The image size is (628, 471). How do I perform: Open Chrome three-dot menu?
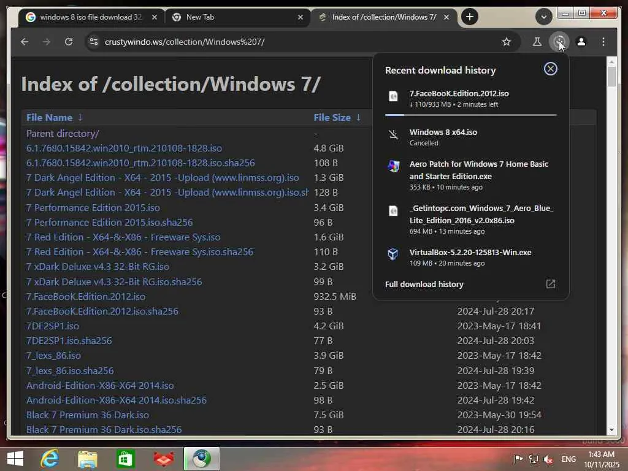pos(603,42)
